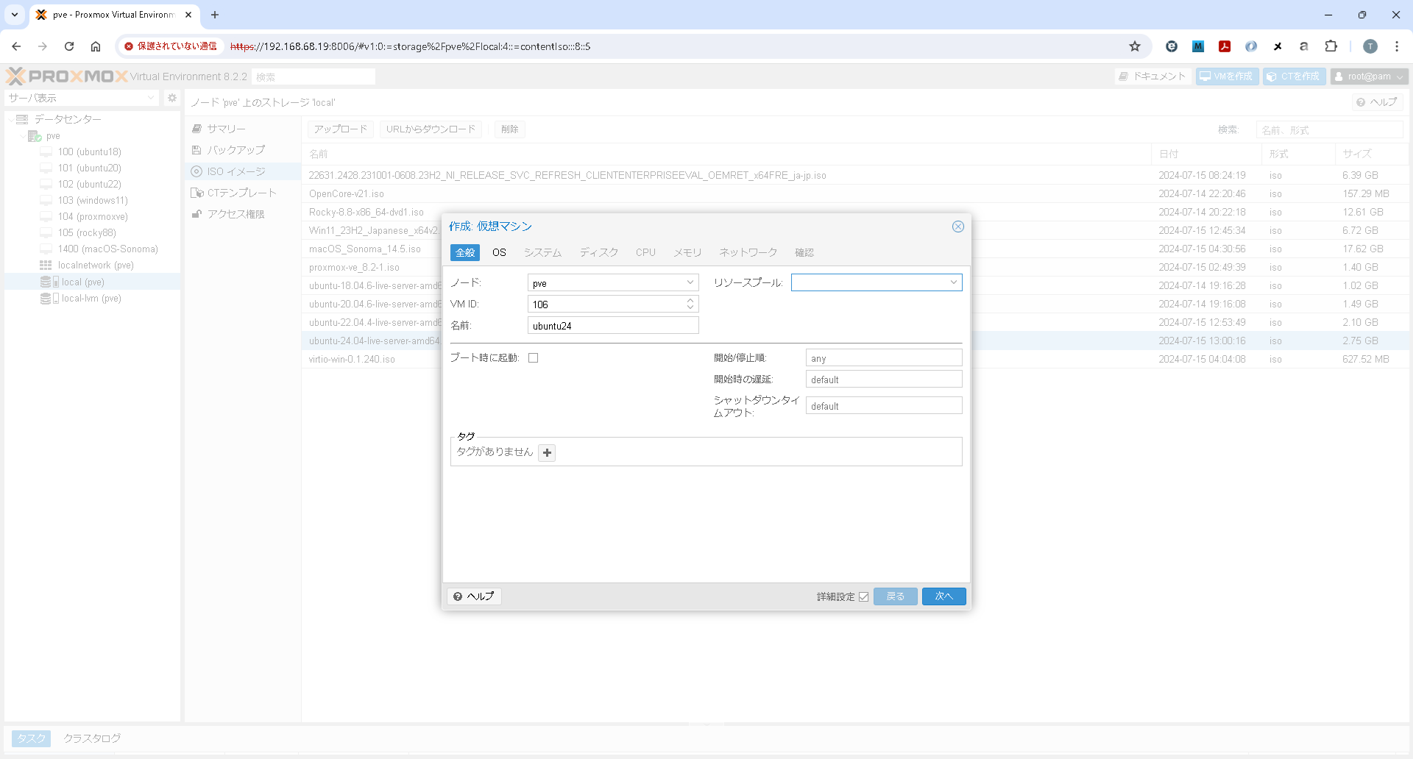The height and width of the screenshot is (759, 1413).
Task: Bookmark this page with star icon
Action: coord(1135,46)
